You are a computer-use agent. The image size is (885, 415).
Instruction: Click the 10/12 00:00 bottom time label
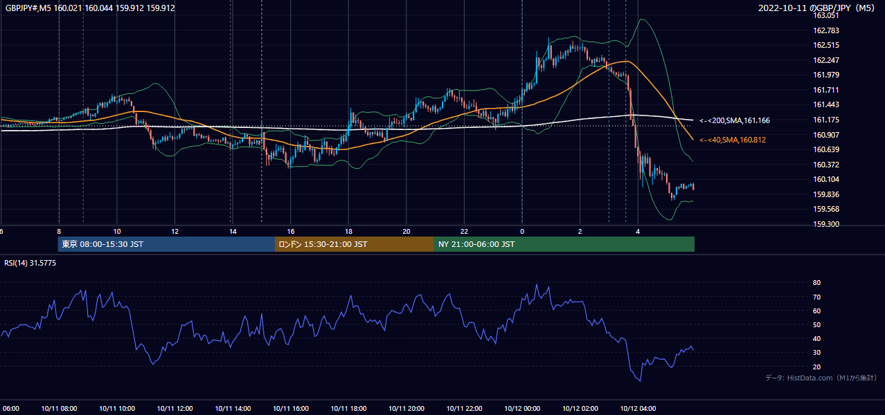(x=522, y=408)
